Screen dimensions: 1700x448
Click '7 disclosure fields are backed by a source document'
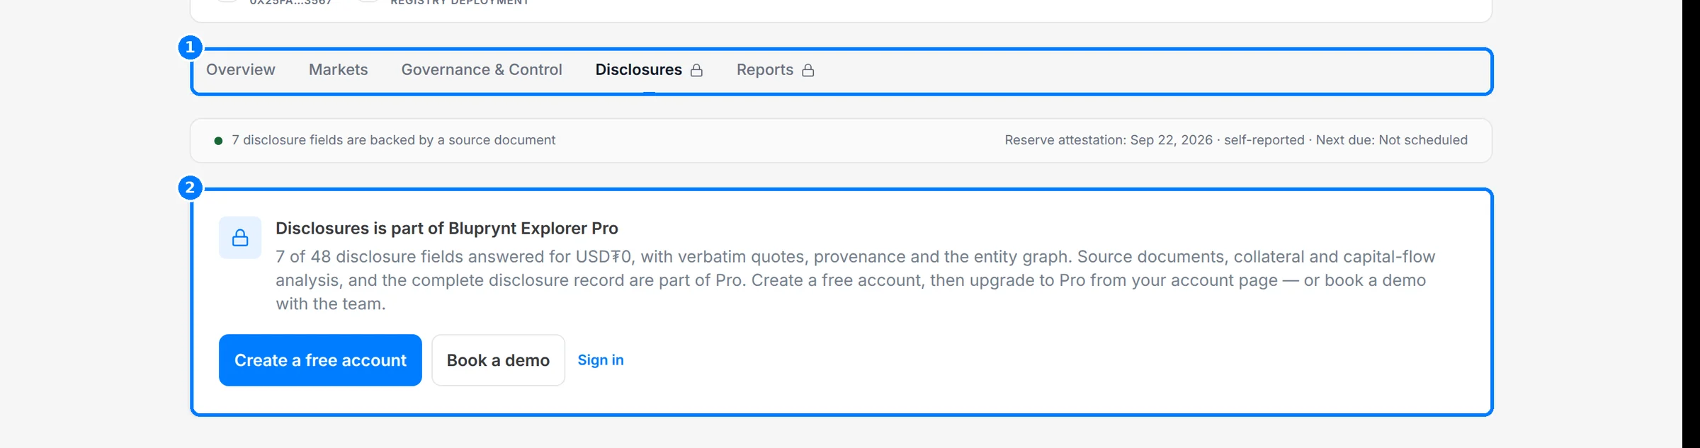coord(393,140)
